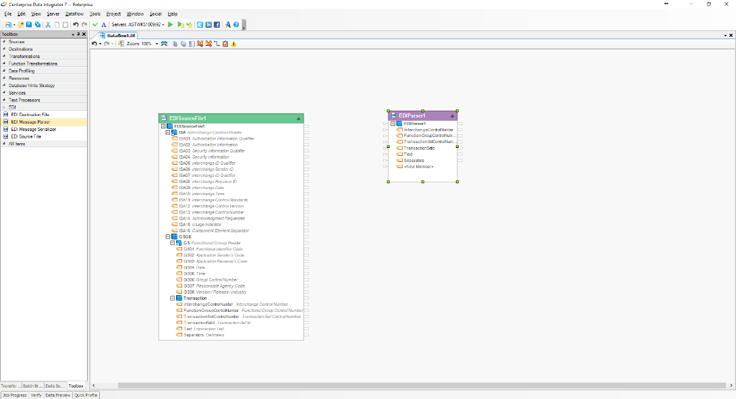Collapse EDISourceFile1 box using header triangle
The image size is (736, 399).
tap(298, 118)
